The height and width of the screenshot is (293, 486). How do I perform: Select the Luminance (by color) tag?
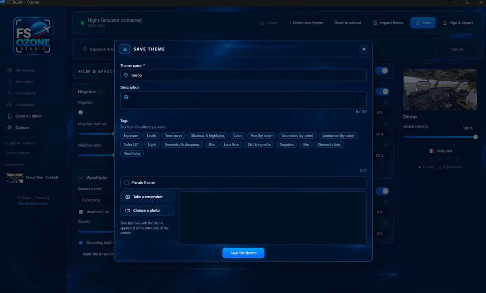click(338, 136)
